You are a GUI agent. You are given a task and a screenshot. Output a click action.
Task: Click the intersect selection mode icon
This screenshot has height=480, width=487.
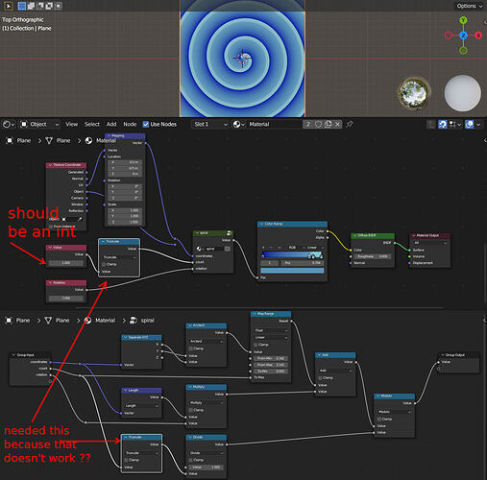click(x=59, y=6)
